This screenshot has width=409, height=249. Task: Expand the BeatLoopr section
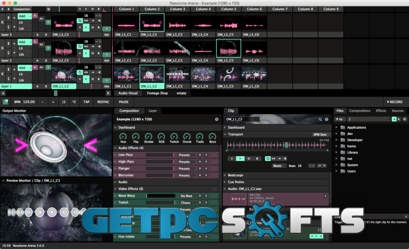225,175
